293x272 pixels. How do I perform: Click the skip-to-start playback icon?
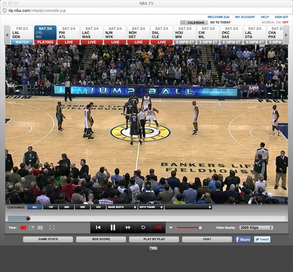point(98,227)
